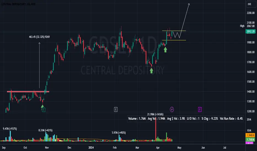Click the 1400.00 price axis label
The image size is (257, 151).
(x=251, y=92)
